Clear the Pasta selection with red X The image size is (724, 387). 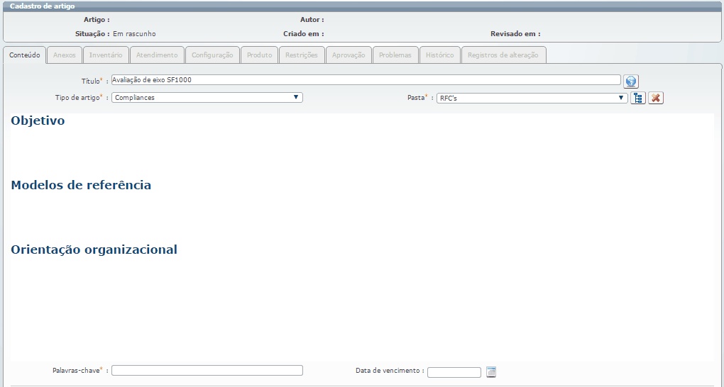point(656,98)
